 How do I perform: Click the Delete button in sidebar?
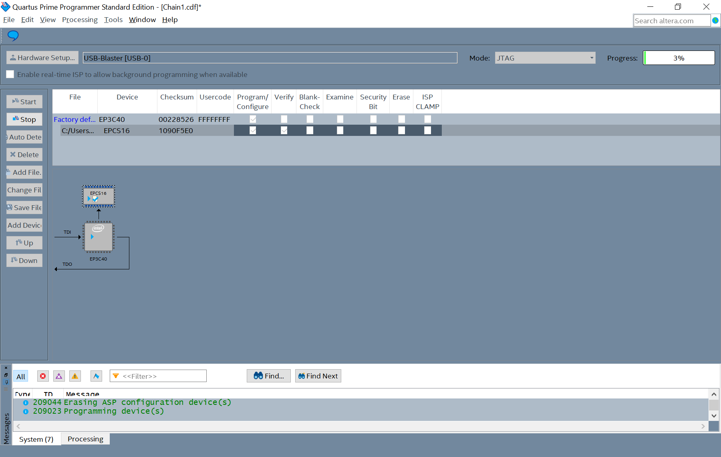coord(24,154)
